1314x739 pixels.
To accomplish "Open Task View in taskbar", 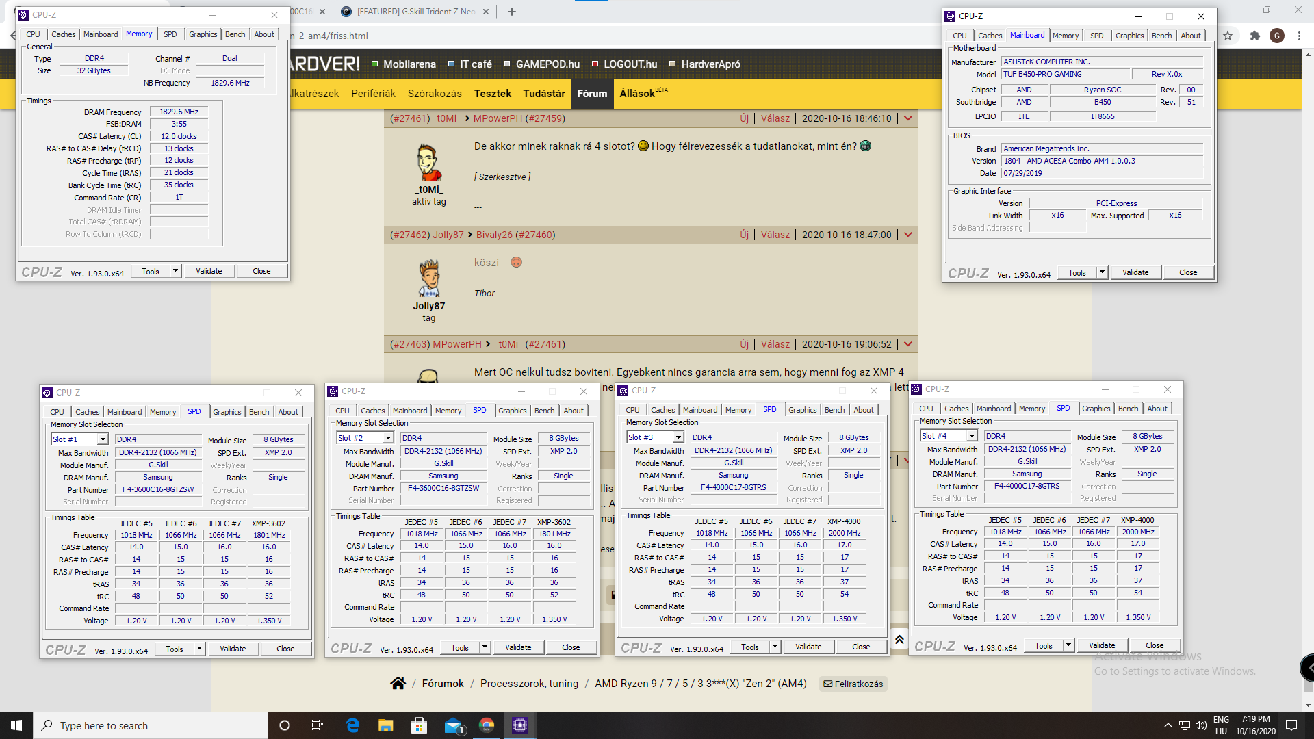I will tap(318, 725).
